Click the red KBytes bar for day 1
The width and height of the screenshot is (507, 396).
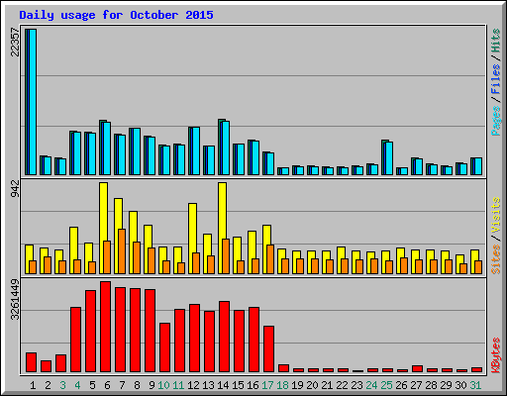[x=32, y=362]
